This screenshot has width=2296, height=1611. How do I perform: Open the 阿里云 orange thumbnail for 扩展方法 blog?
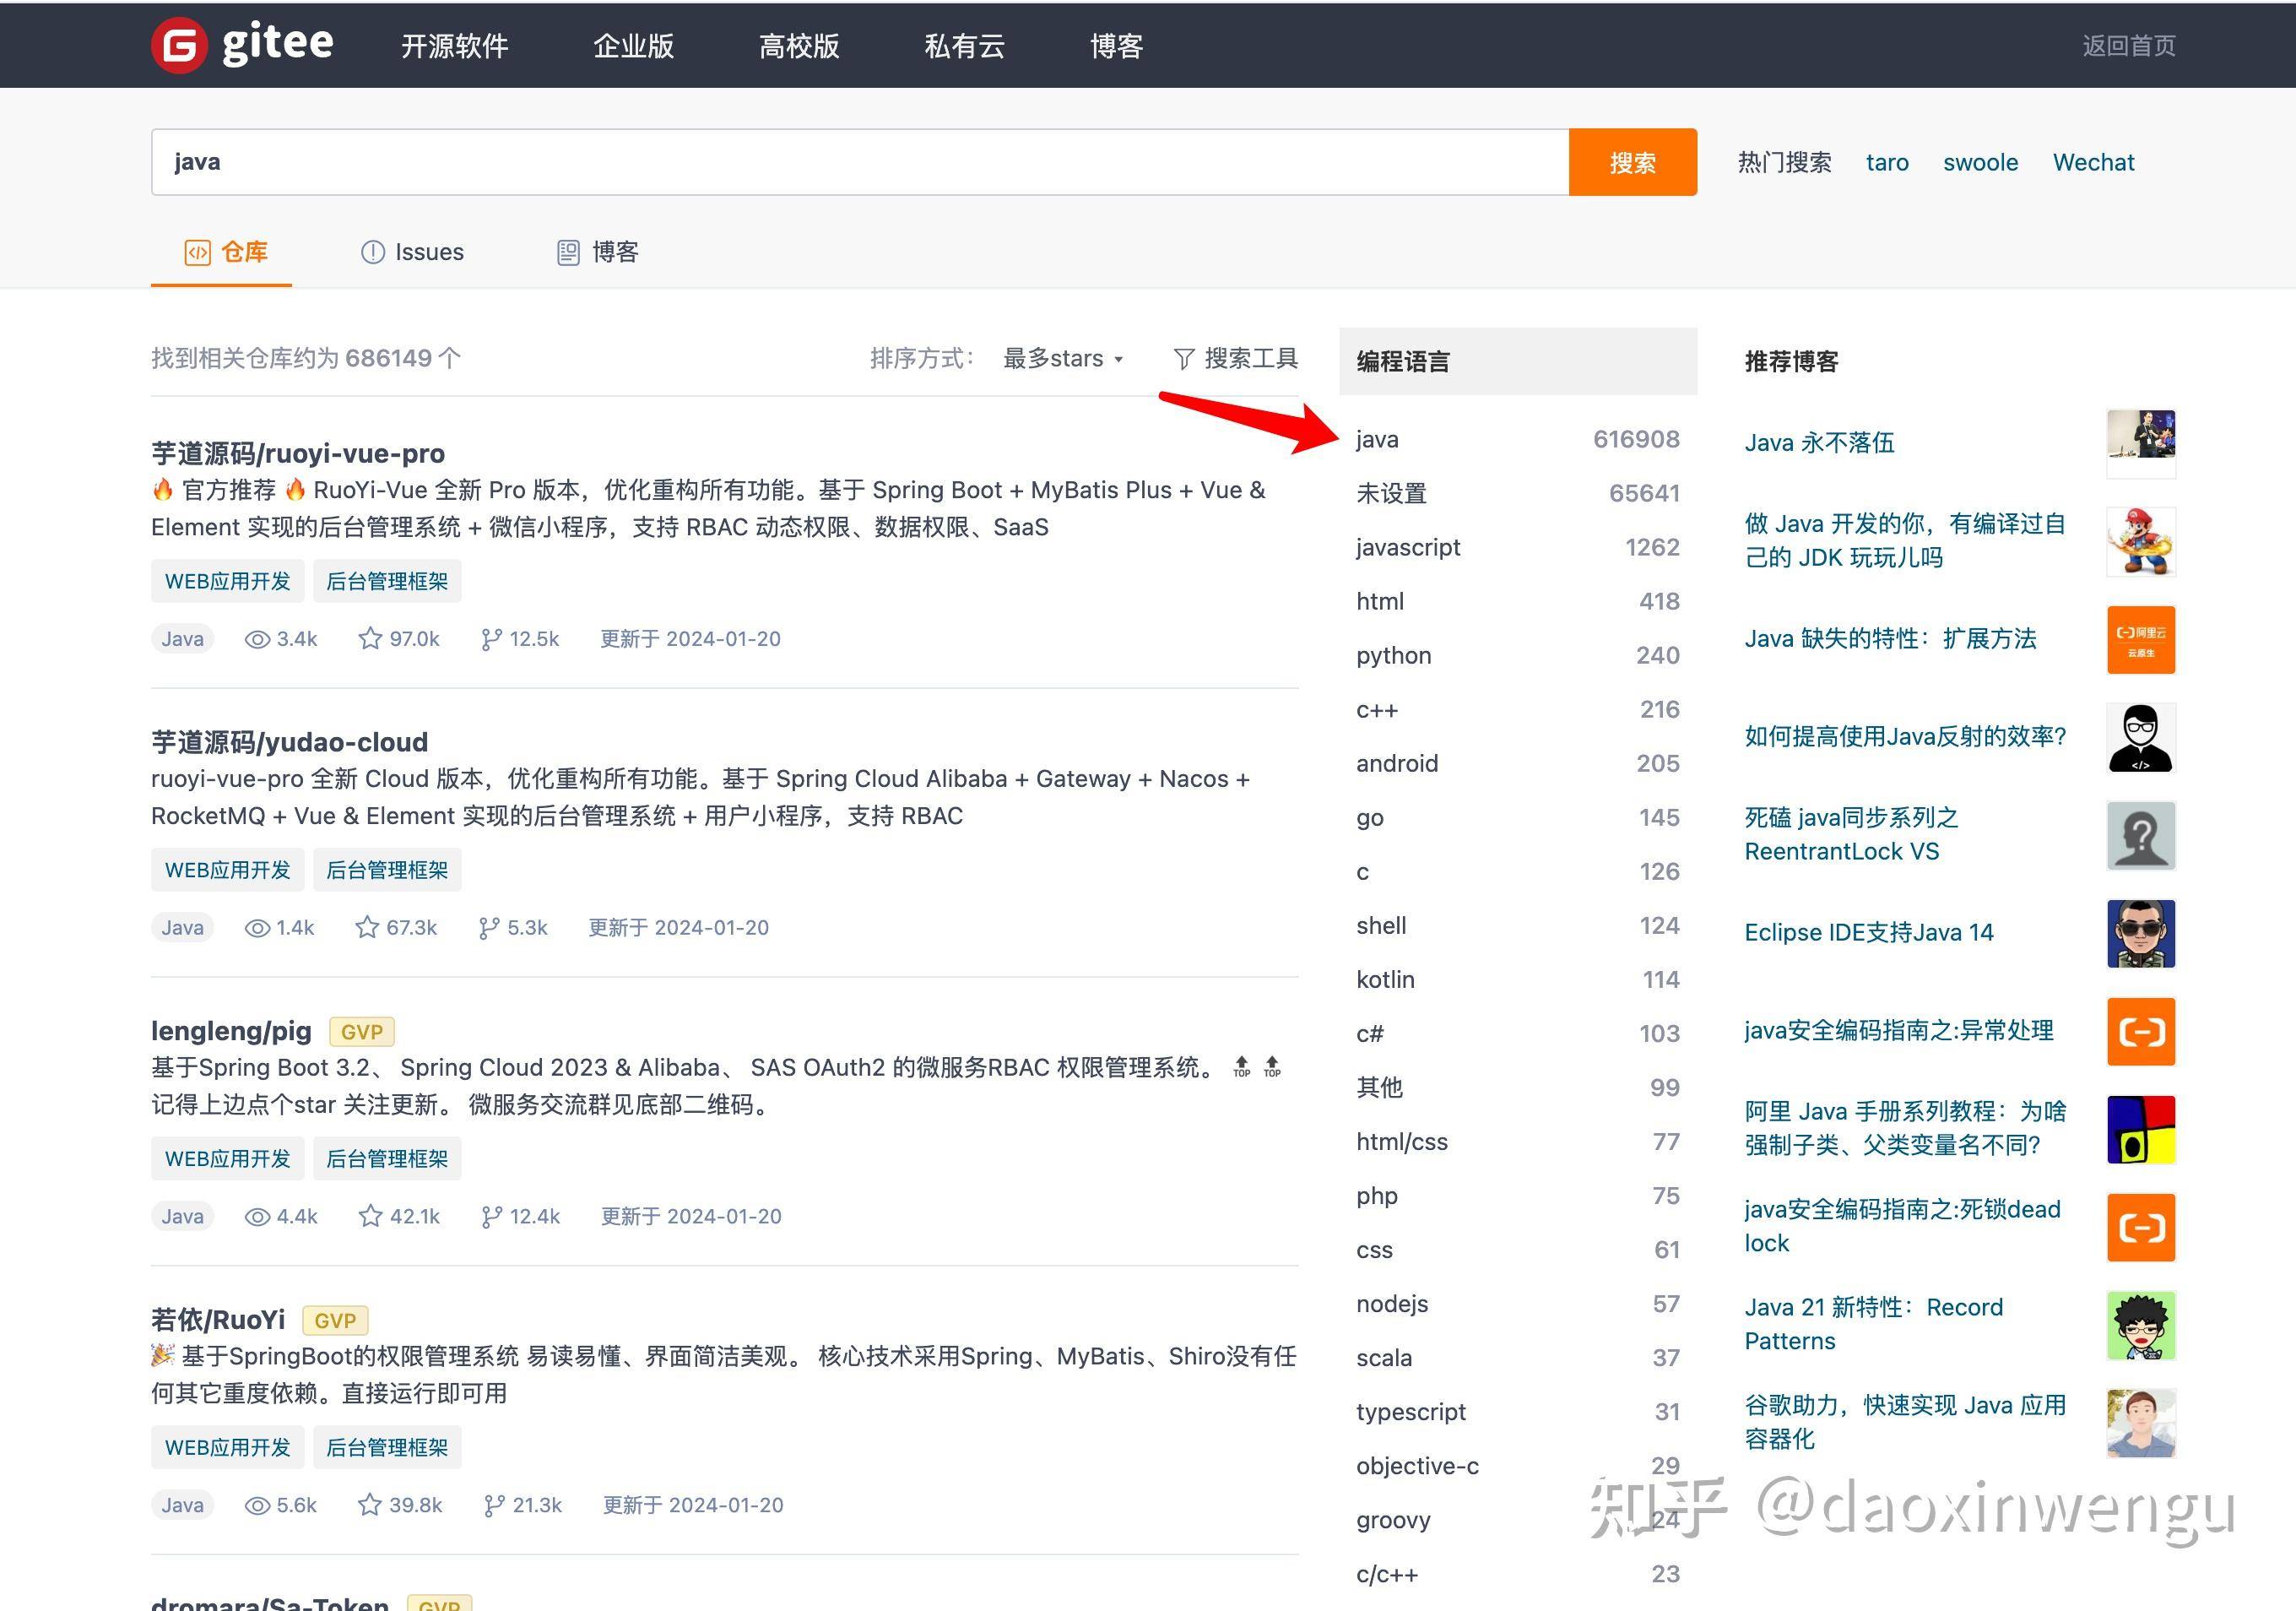point(2140,639)
